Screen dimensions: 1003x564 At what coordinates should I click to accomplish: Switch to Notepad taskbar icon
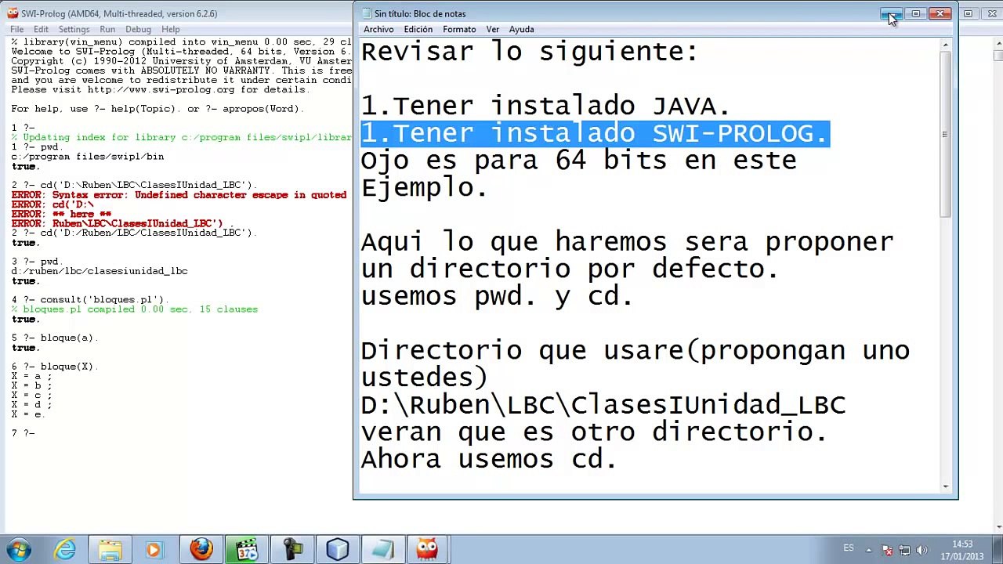coord(383,550)
